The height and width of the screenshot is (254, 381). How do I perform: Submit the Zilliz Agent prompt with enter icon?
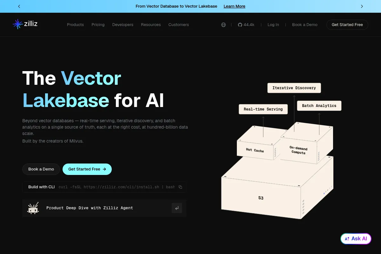(177, 208)
